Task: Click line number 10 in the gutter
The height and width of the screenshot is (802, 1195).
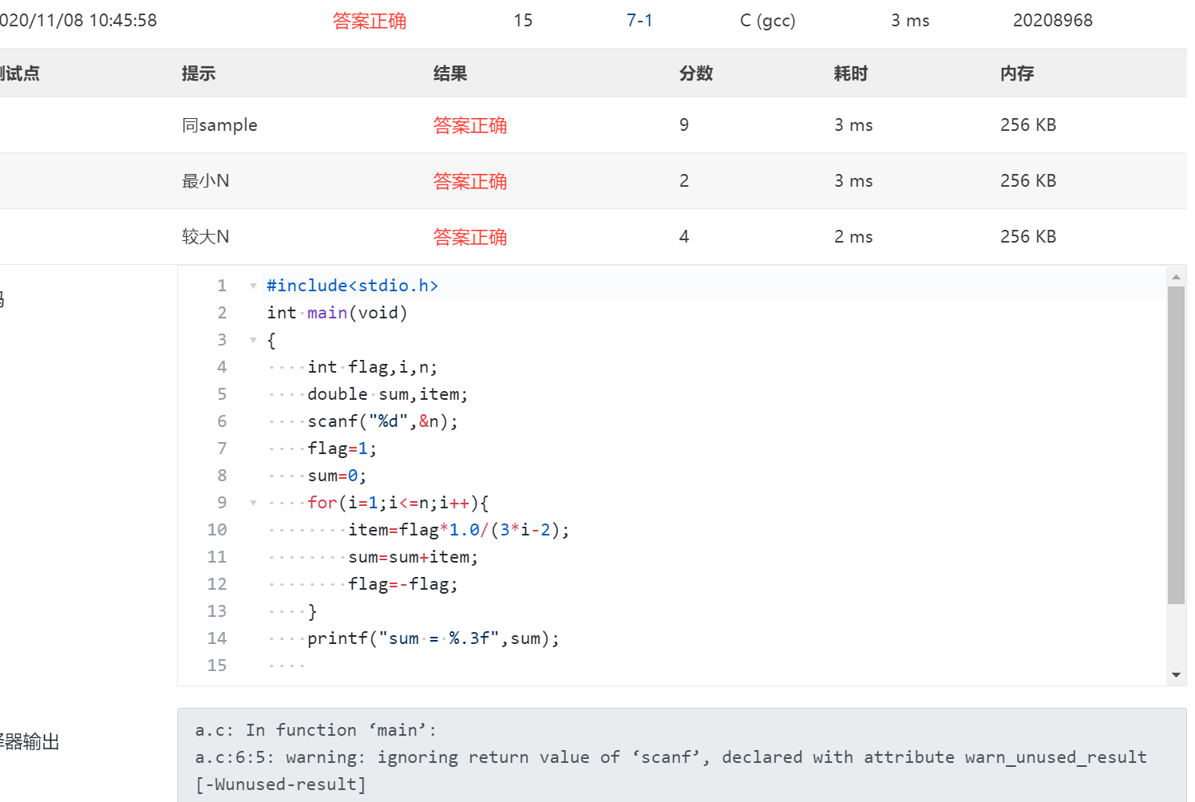Action: 217,530
